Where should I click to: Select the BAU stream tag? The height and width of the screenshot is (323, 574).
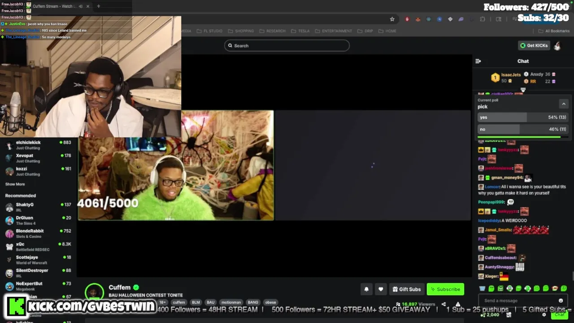tap(210, 302)
